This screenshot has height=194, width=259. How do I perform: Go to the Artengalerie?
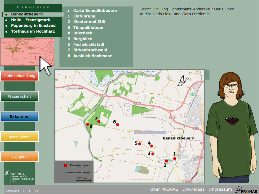pyautogui.click(x=20, y=137)
